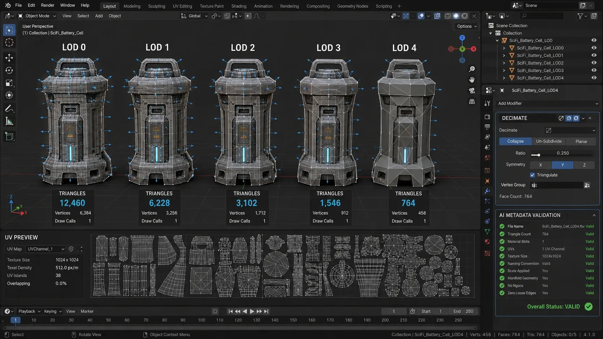
Task: Open the timeline Keying popover
Action: [x=53, y=311]
